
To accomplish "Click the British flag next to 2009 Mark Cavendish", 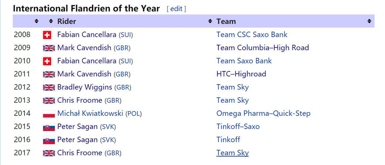I will coord(49,48).
